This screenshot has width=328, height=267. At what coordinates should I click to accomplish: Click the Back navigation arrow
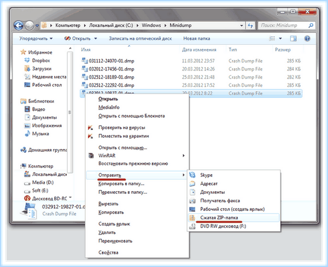pyautogui.click(x=19, y=26)
